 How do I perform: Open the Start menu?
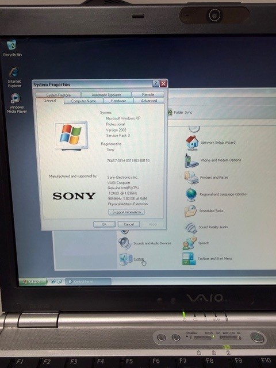point(33,281)
